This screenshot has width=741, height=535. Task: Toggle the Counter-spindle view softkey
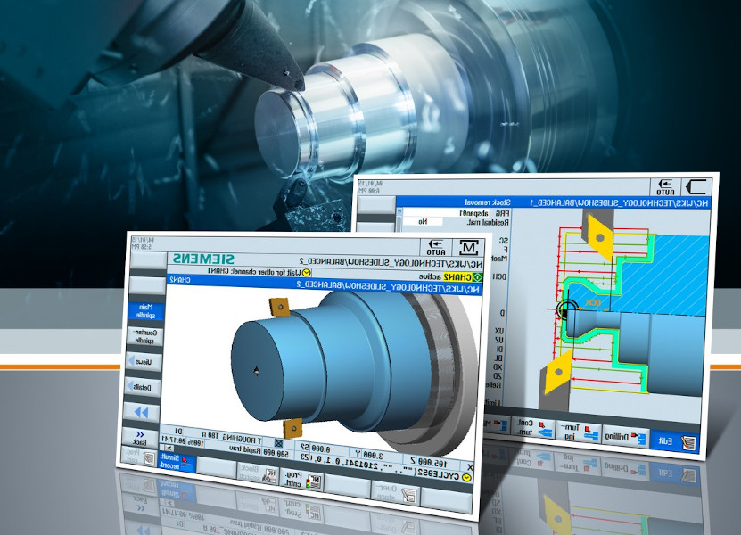pyautogui.click(x=144, y=336)
